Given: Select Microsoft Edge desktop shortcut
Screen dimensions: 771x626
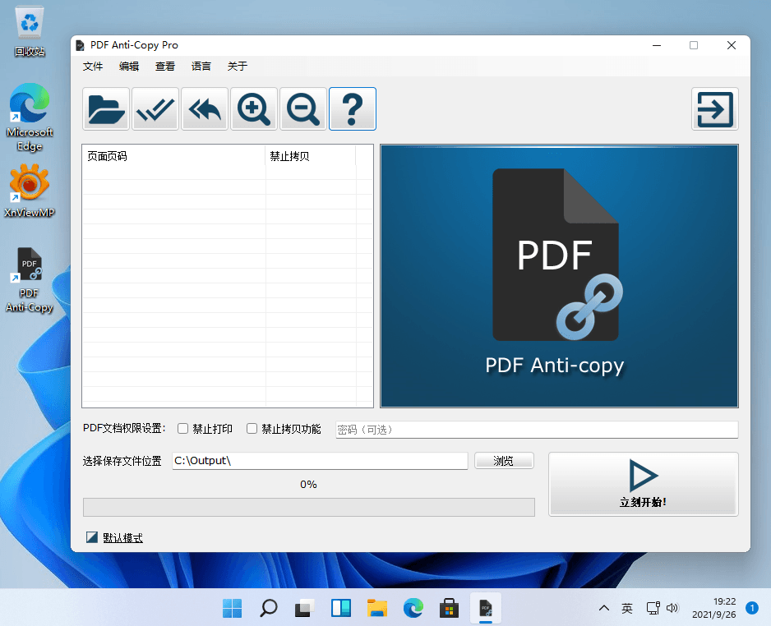Looking at the screenshot, I should tap(30, 118).
